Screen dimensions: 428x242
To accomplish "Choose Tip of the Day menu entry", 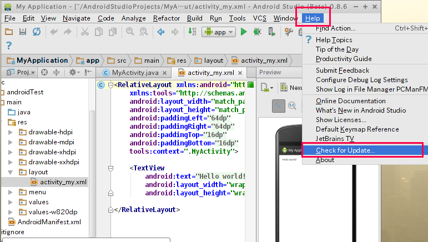I will [365, 49].
